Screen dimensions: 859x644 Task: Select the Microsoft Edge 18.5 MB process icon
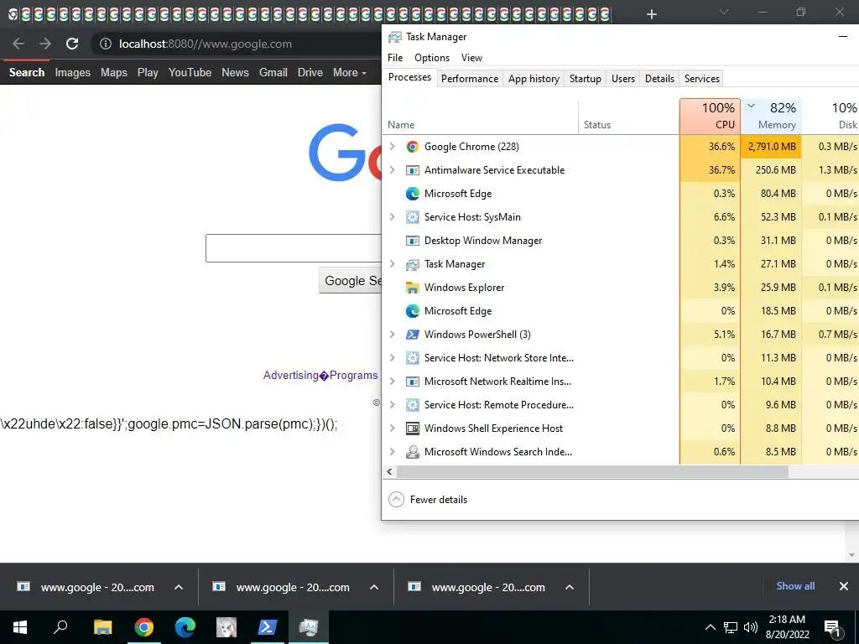click(x=412, y=311)
